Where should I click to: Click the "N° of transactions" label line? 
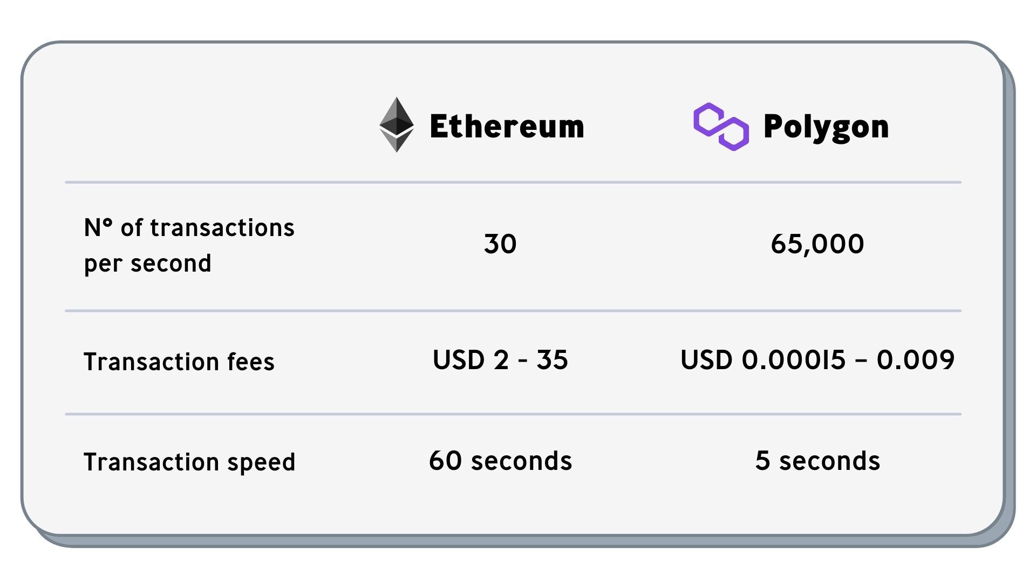pyautogui.click(x=189, y=228)
